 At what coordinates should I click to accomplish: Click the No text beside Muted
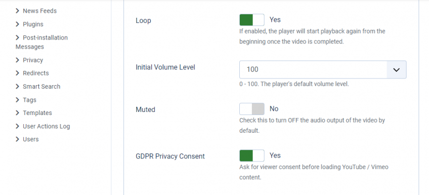click(x=274, y=109)
